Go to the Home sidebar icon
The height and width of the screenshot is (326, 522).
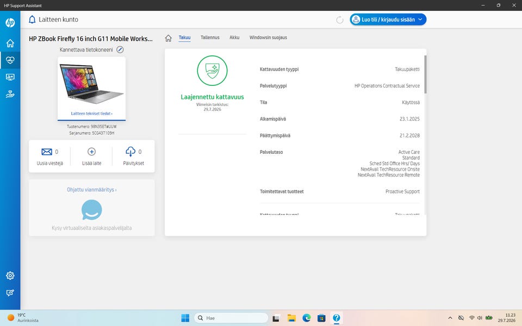[10, 43]
